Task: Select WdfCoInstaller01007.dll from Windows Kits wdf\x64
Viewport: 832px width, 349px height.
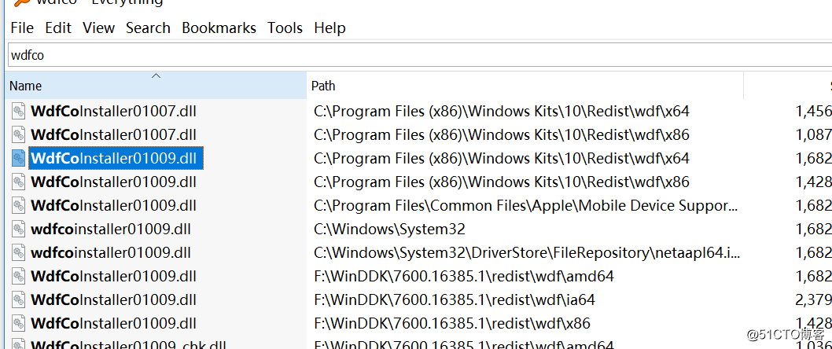Action: pyautogui.click(x=113, y=112)
